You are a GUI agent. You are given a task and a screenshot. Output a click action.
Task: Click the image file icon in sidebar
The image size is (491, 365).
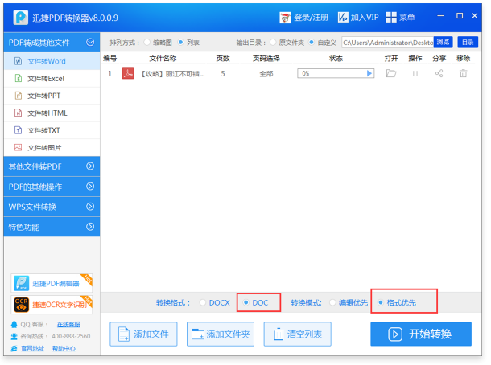click(19, 147)
